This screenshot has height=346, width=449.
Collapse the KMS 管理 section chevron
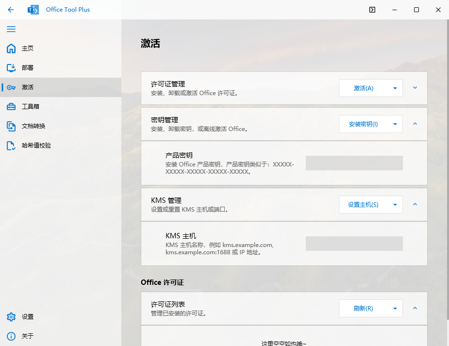pos(415,204)
